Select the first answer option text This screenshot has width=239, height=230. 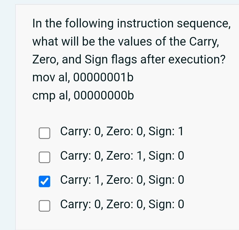pyautogui.click(x=122, y=131)
